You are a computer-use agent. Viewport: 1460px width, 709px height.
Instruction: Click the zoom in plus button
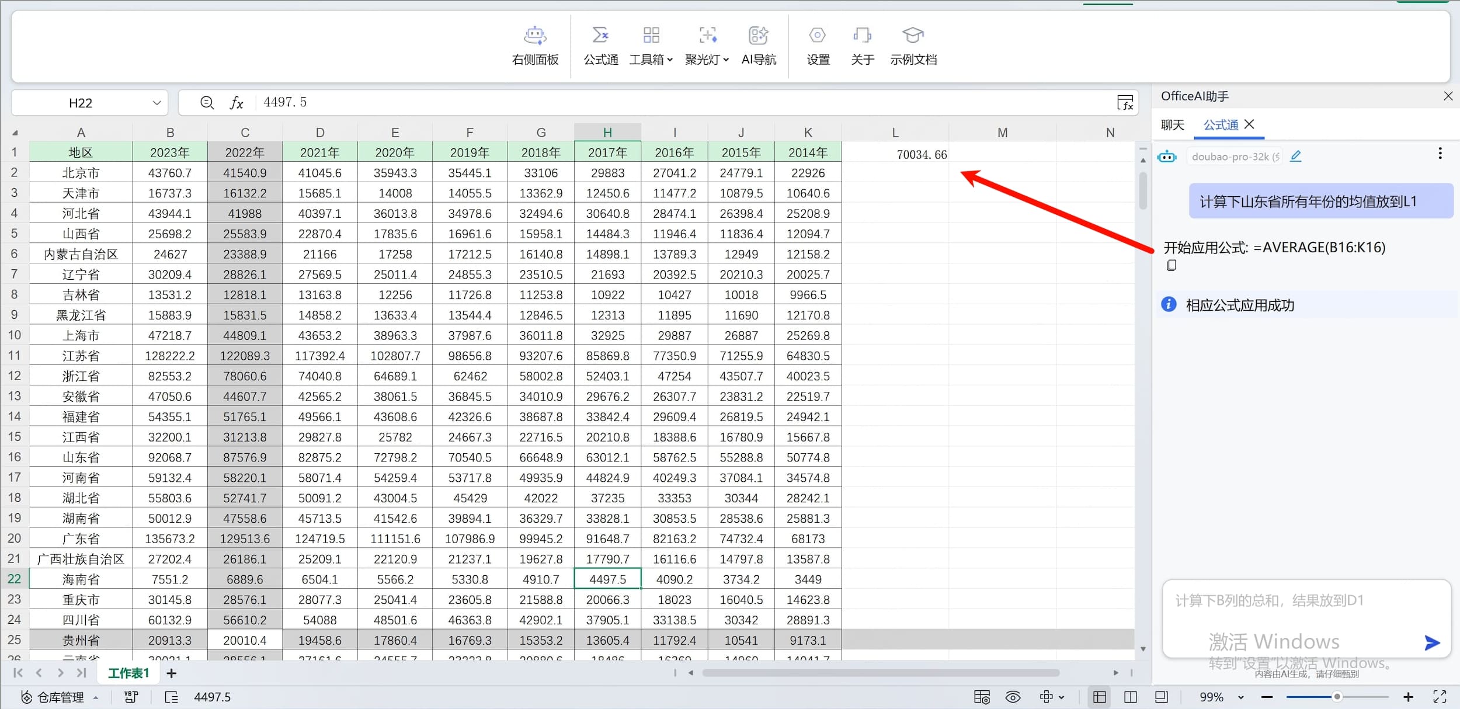tap(1408, 697)
